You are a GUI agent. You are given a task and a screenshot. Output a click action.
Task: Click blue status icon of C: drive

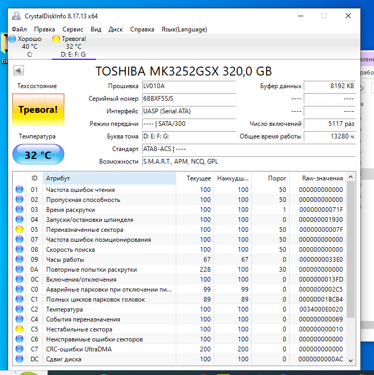coord(12,39)
